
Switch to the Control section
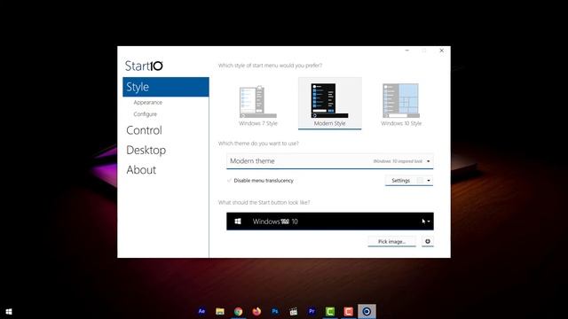coord(144,130)
